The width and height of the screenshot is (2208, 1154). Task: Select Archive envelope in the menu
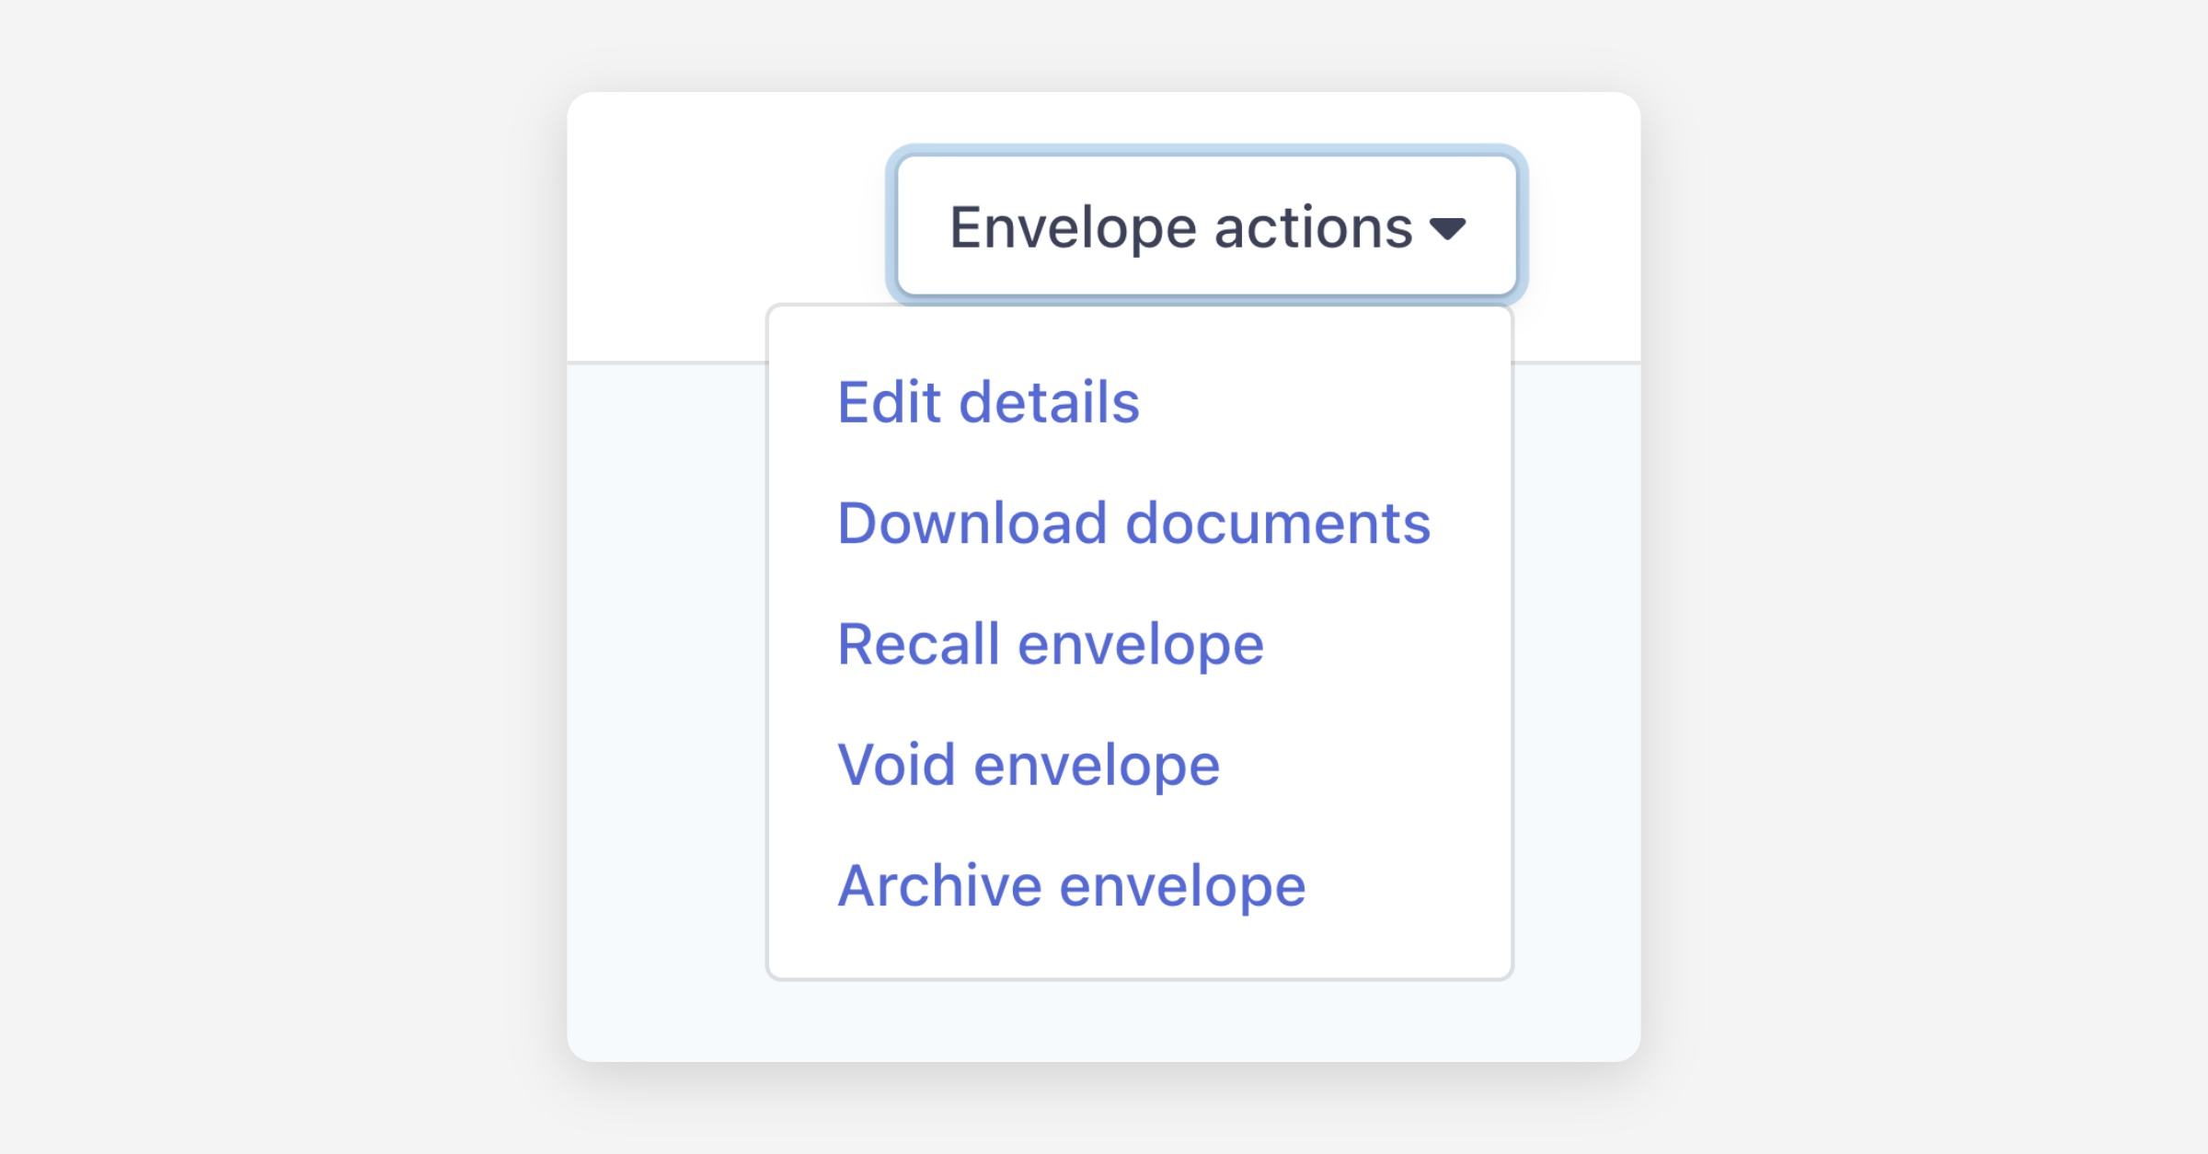(x=1071, y=885)
